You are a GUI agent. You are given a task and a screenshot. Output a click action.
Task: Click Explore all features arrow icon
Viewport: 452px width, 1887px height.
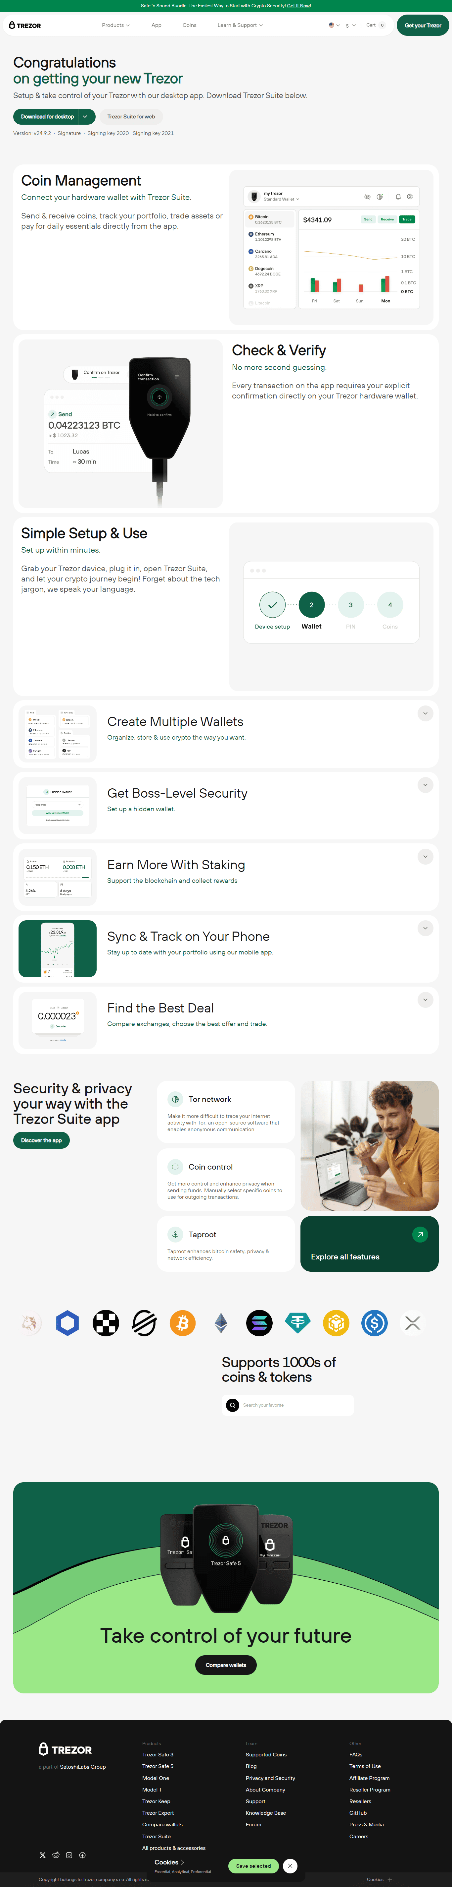point(420,1235)
